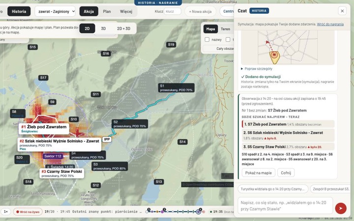The width and height of the screenshot is (354, 221).
Task: Send the chat message with the red arrow button
Action: 340,208
